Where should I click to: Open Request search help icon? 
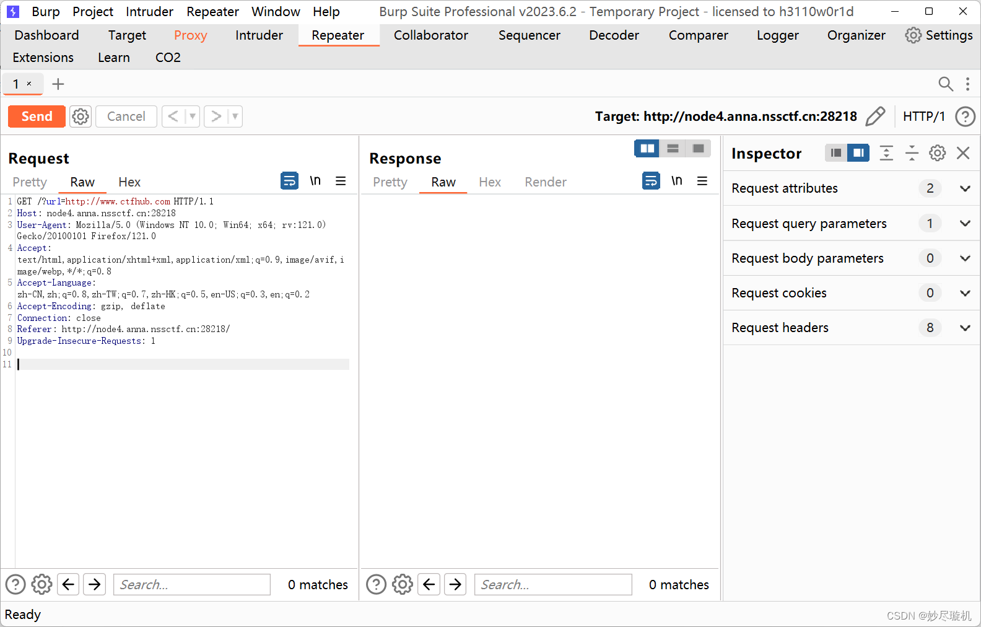(x=15, y=584)
